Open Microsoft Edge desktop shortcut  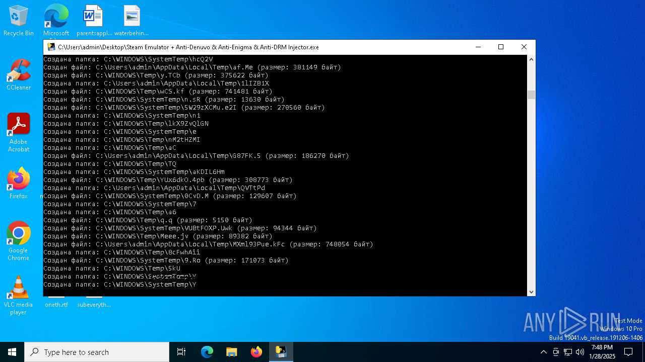pyautogui.click(x=56, y=21)
